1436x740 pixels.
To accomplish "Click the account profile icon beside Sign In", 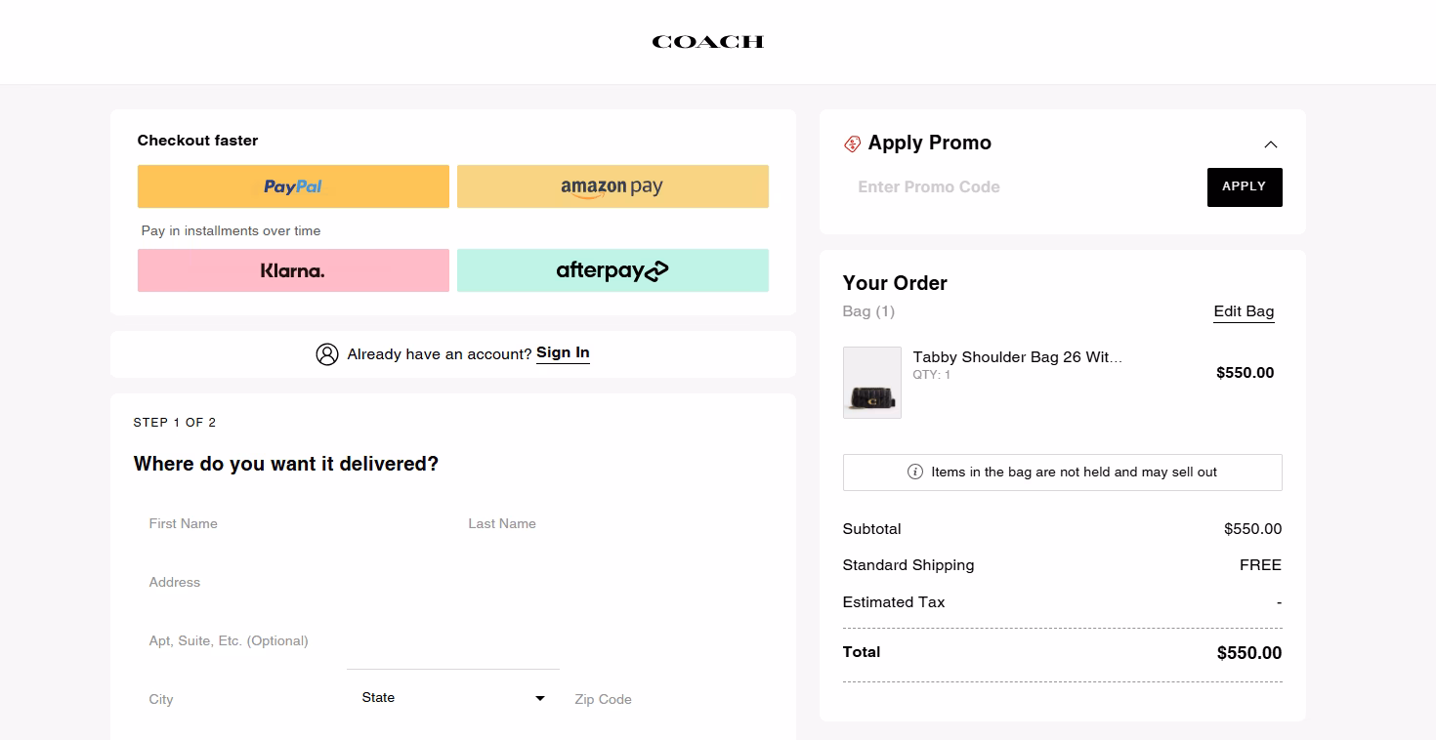I will [326, 353].
